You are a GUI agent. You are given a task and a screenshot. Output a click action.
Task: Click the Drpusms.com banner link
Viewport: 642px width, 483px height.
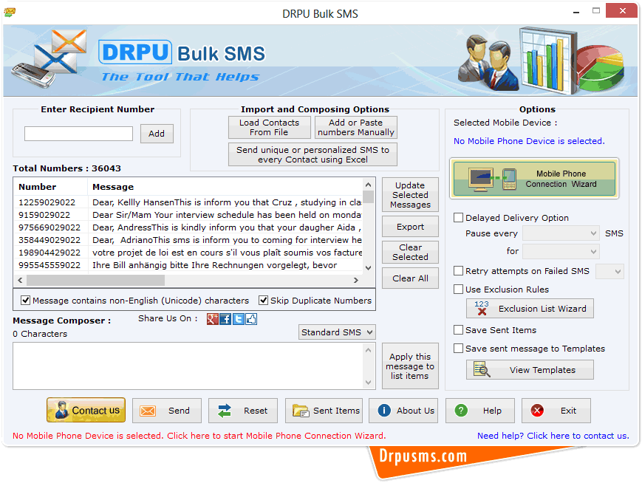coord(423,456)
